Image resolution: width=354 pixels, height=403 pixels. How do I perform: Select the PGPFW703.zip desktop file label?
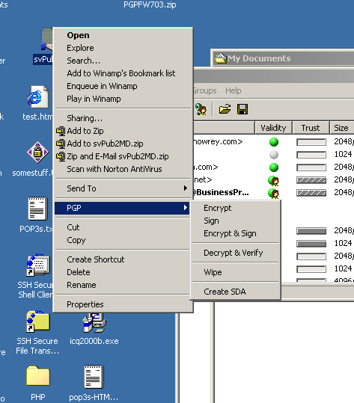coord(150,4)
